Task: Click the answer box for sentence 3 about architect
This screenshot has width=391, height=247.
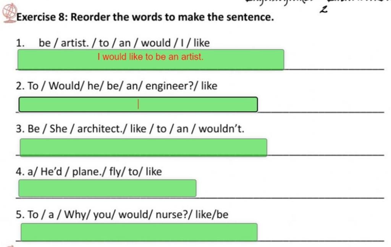Action: (x=144, y=147)
